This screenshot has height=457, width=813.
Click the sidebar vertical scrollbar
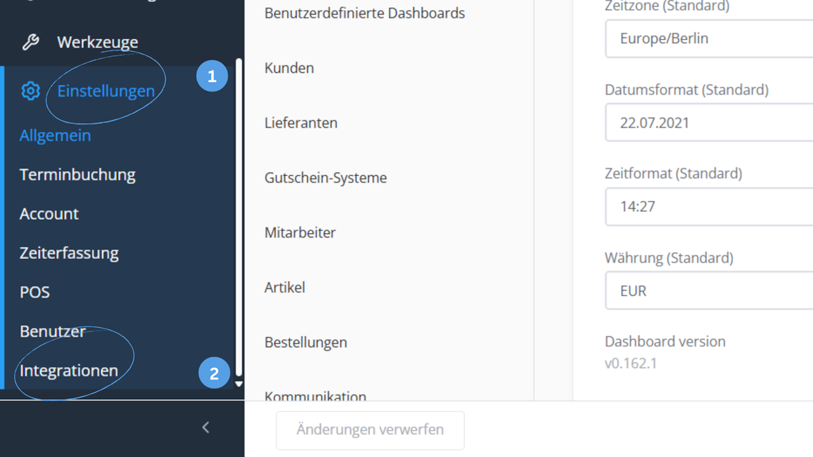coord(239,216)
